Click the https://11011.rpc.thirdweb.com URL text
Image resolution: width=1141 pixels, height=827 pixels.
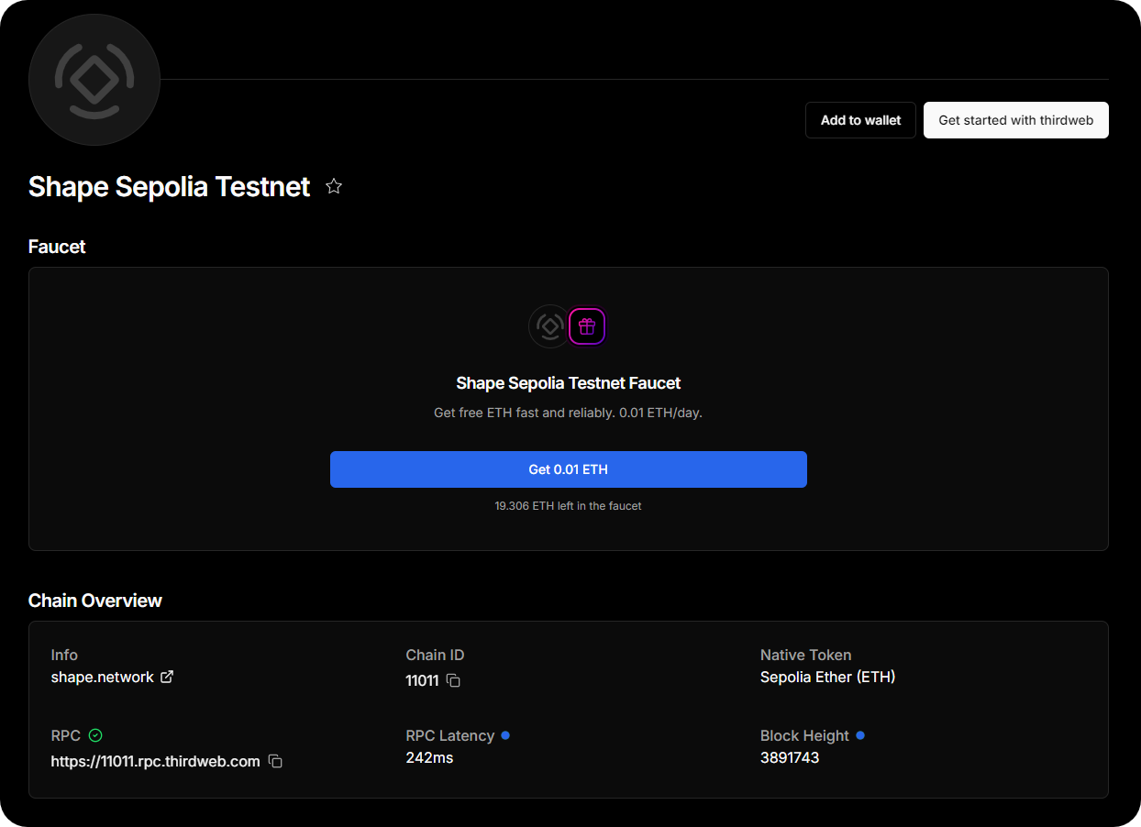pos(156,761)
